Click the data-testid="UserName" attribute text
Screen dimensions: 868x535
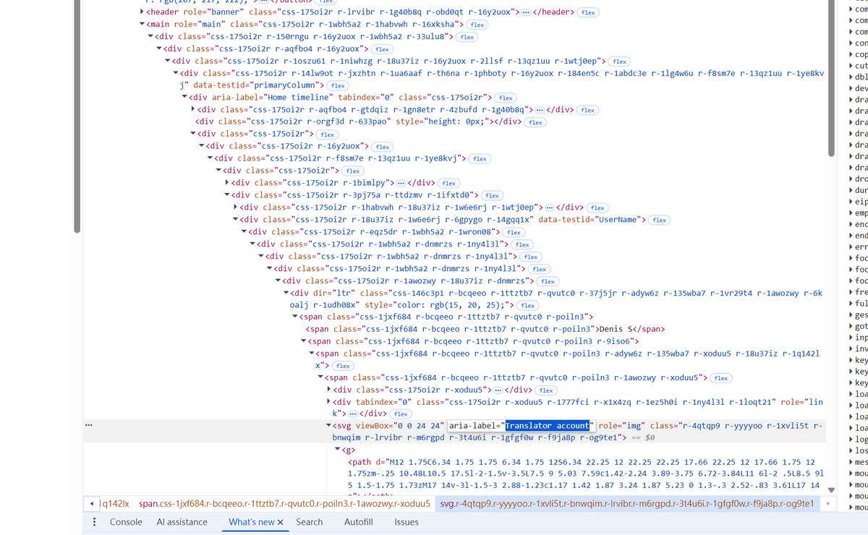(592, 220)
